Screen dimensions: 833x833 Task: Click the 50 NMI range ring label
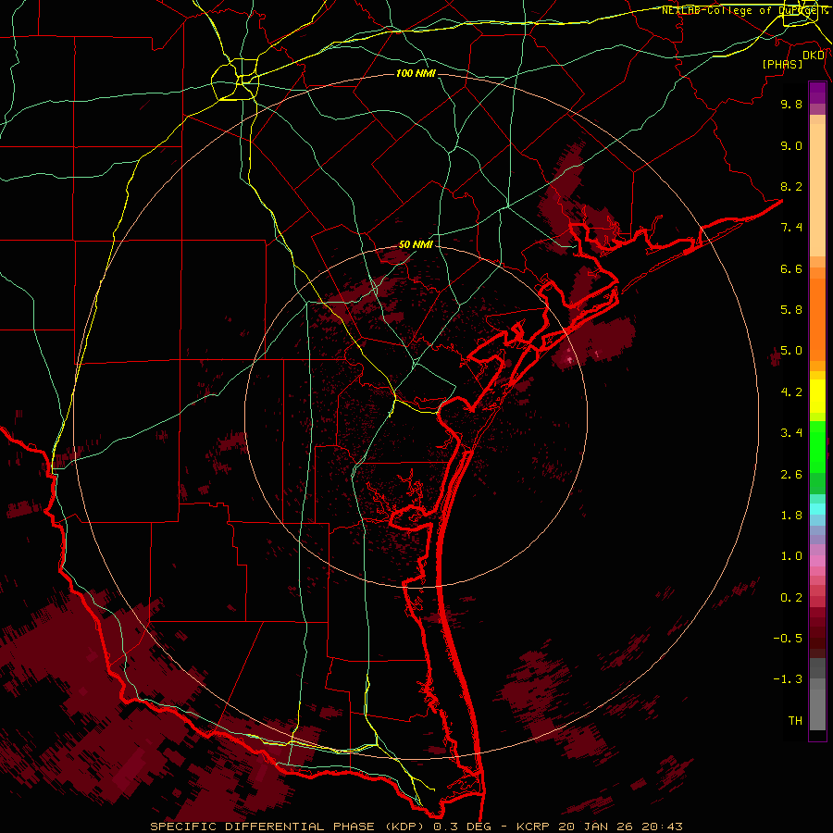(x=416, y=244)
